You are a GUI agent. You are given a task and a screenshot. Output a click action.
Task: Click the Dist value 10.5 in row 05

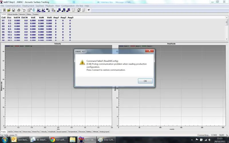point(10,32)
